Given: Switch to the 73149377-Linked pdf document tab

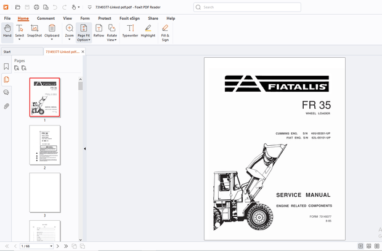Looking at the screenshot, I should pos(62,52).
